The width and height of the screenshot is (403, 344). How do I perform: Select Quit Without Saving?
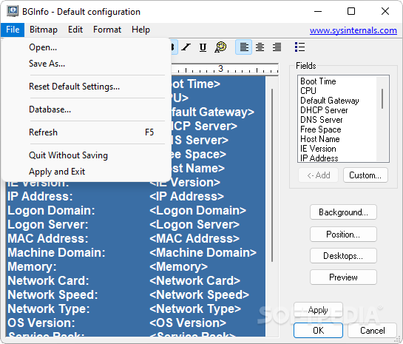pos(86,155)
